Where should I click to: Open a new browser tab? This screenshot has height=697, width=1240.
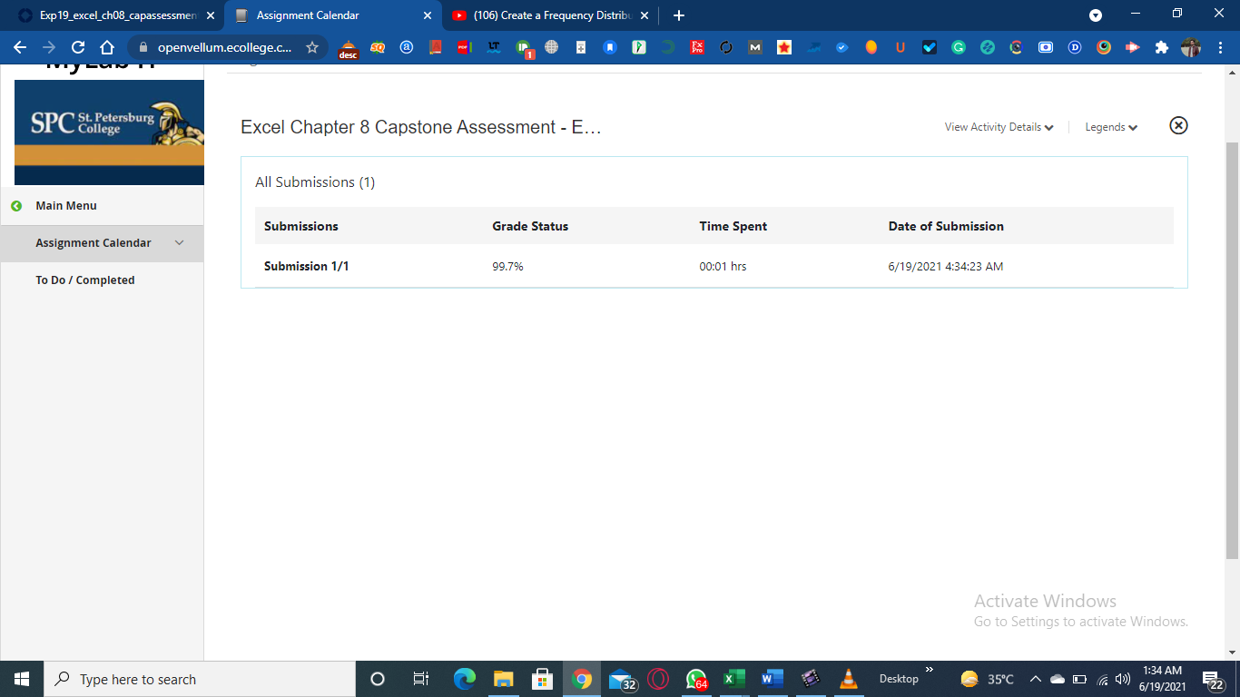tap(679, 15)
